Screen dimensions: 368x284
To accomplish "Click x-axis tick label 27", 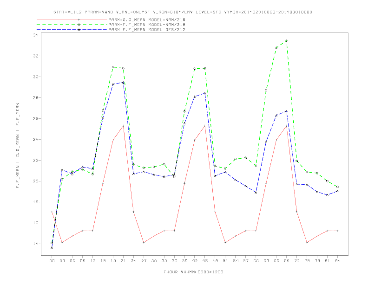I will [144, 261].
